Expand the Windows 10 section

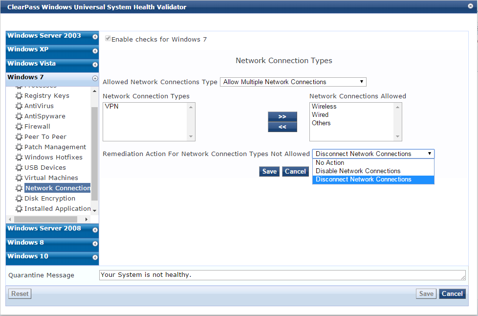95,257
